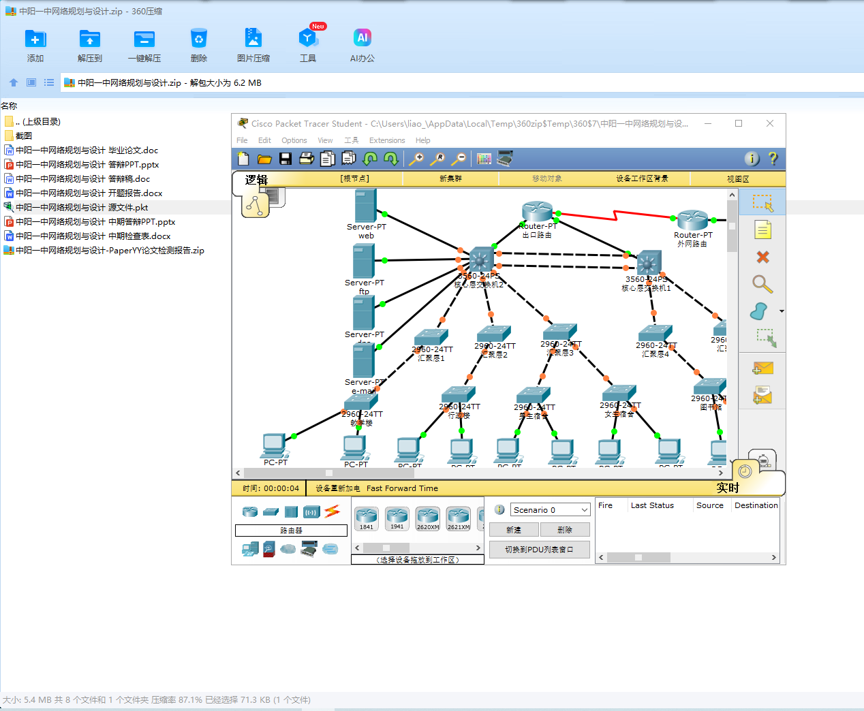This screenshot has width=864, height=711.
Task: Click the Redo green arrow icon
Action: [x=391, y=159]
